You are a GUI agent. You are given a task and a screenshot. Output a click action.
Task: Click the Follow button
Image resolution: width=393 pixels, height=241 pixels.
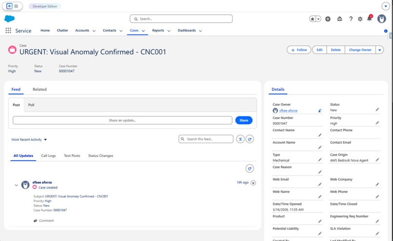point(299,50)
